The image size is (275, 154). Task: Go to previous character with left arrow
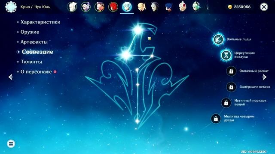pos(10,77)
